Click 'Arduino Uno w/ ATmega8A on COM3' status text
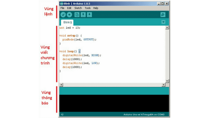Viewport: 209px width, 118px height. pos(144,114)
